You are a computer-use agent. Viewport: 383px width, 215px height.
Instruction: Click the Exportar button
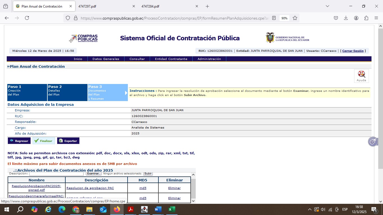[x=68, y=141]
